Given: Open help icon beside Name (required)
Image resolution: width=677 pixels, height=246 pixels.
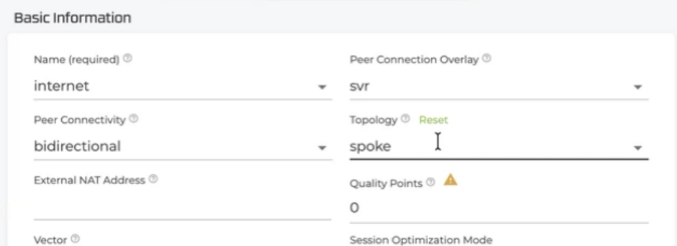Looking at the screenshot, I should [x=127, y=59].
